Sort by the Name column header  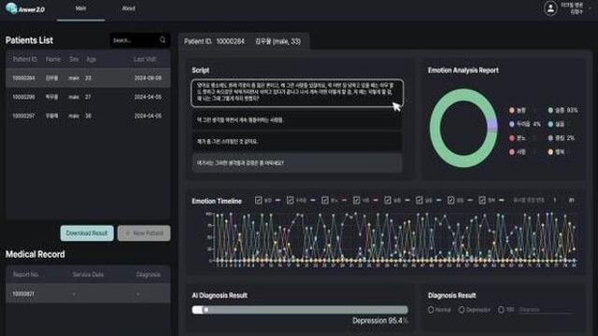pos(53,59)
